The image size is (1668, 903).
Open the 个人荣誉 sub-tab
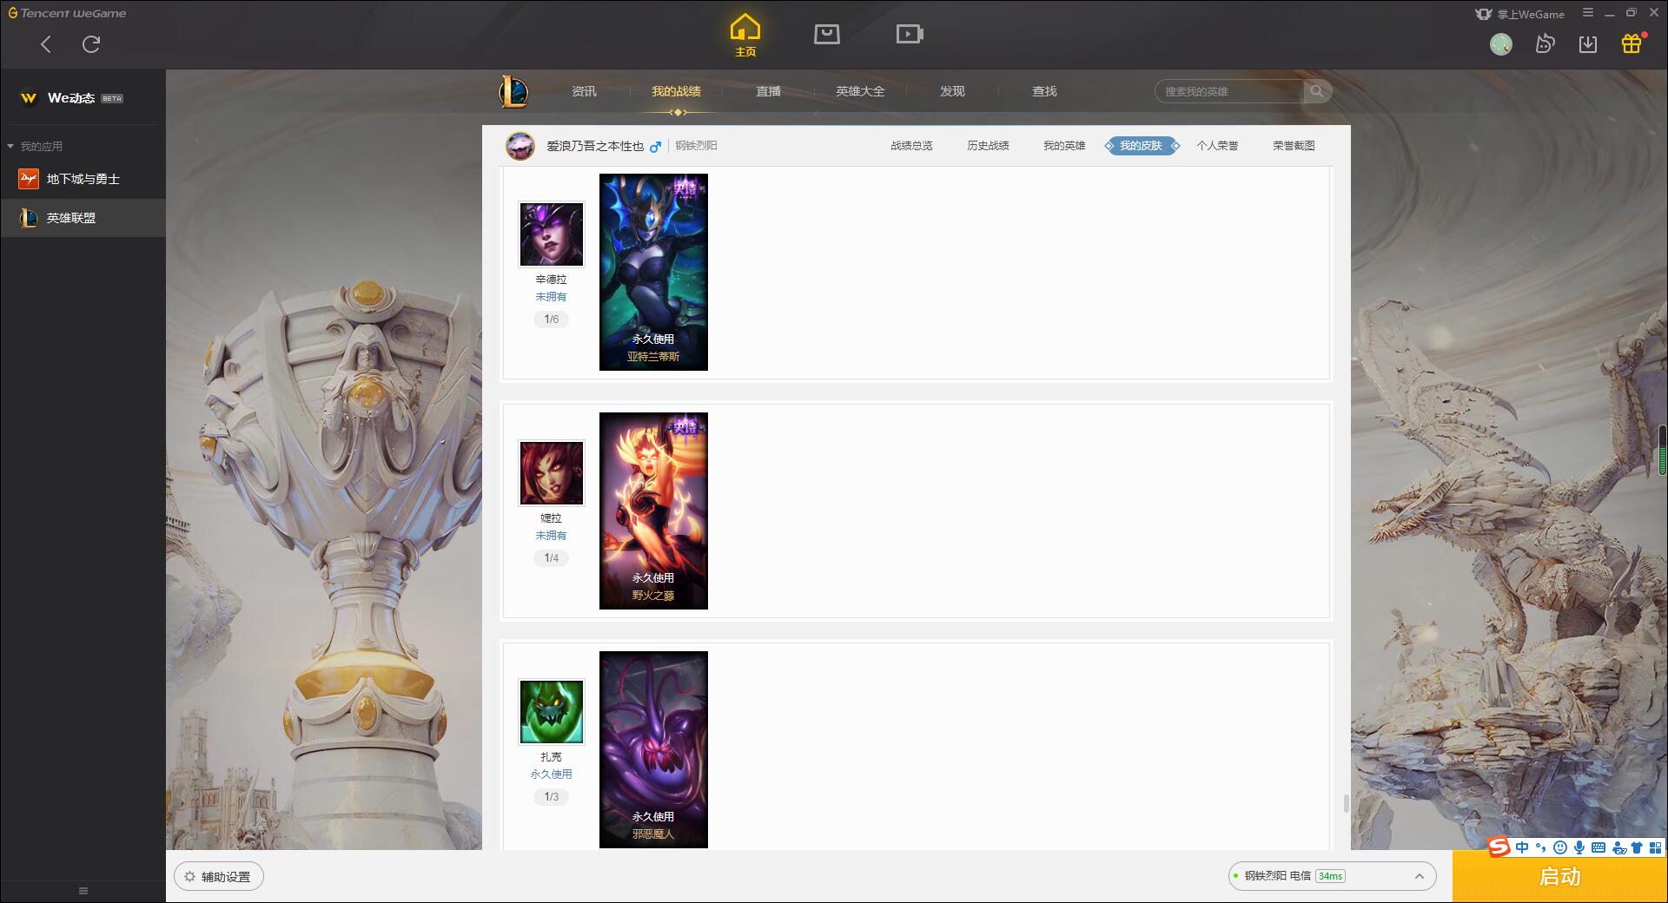pyautogui.click(x=1217, y=146)
